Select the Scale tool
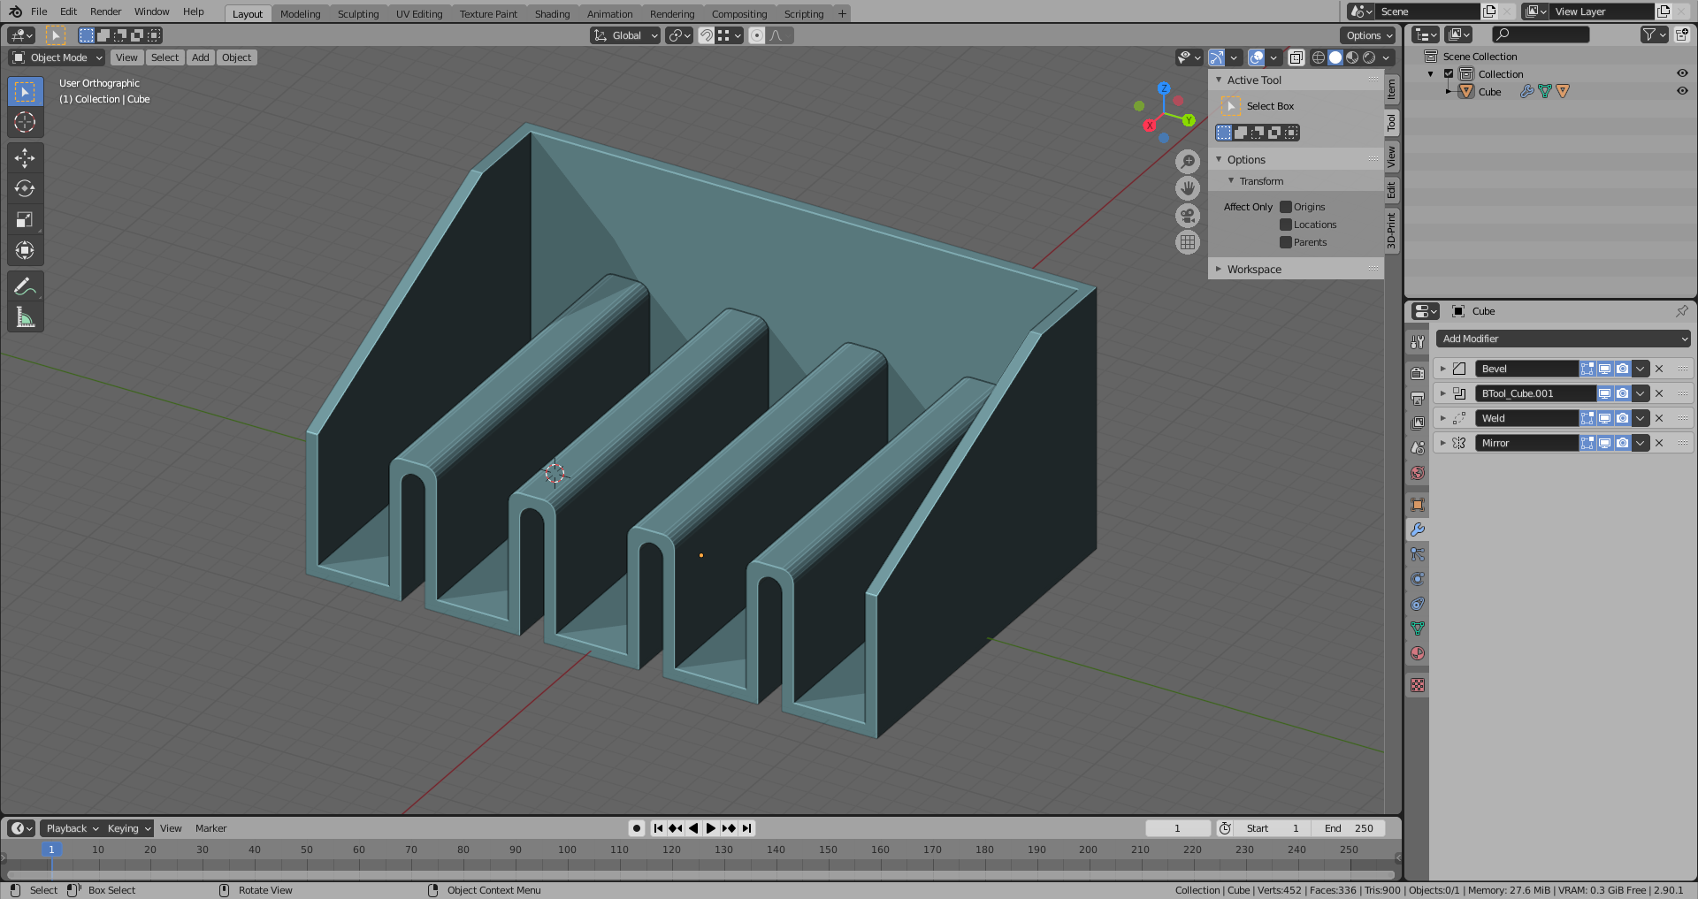Image resolution: width=1698 pixels, height=899 pixels. click(x=25, y=220)
